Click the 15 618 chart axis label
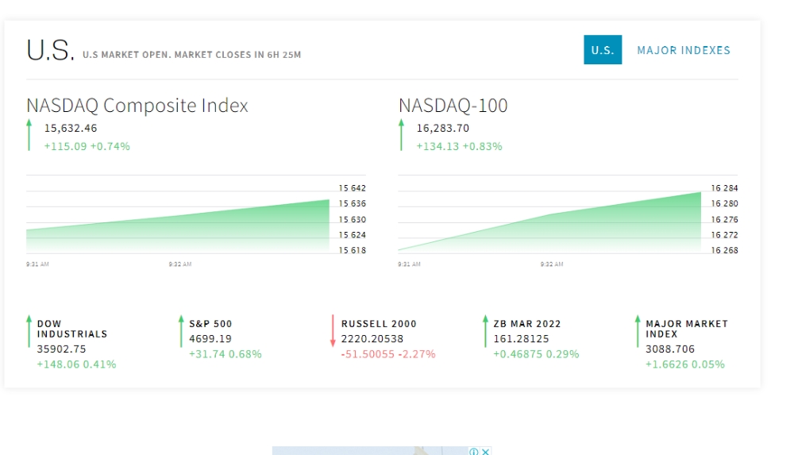The height and width of the screenshot is (455, 794). pyautogui.click(x=353, y=250)
